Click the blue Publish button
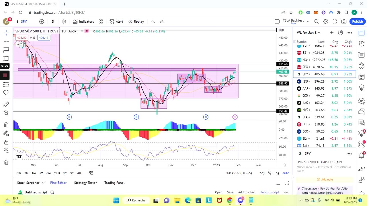The image size is (367, 206). coord(358,21)
